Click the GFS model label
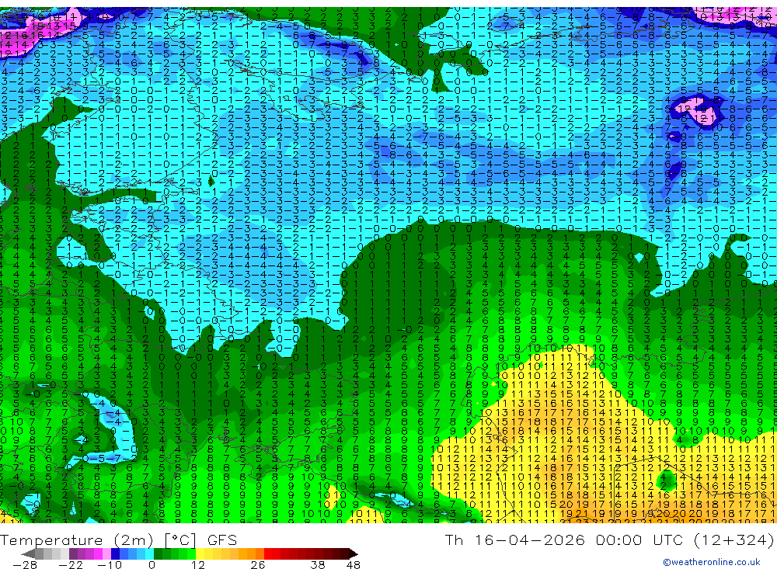 point(222,540)
